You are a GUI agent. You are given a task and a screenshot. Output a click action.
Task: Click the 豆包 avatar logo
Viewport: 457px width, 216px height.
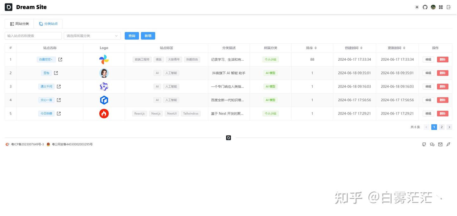pyautogui.click(x=104, y=73)
